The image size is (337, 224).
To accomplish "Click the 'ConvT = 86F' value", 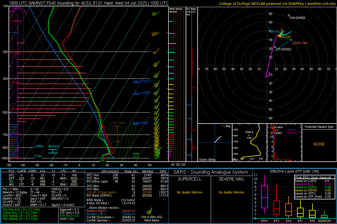I will pyautogui.click(x=39, y=195).
